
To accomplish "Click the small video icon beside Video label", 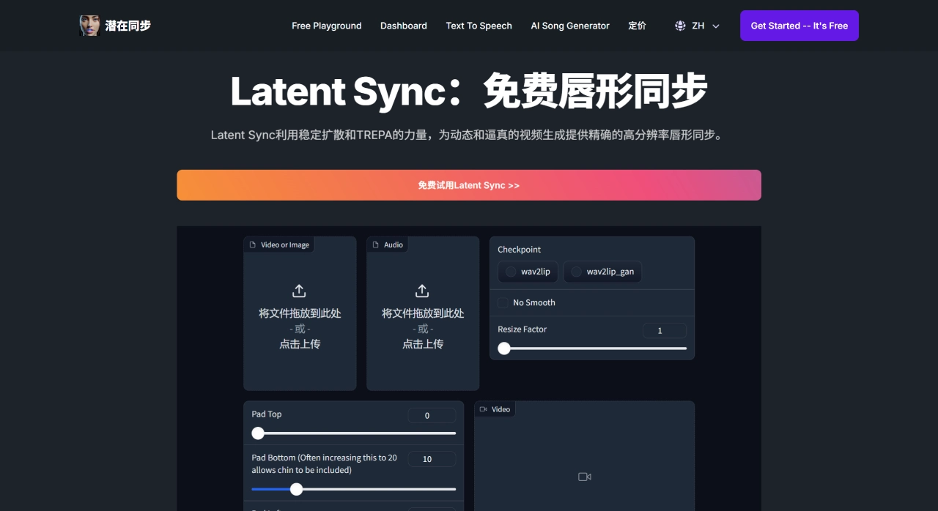I will point(483,409).
